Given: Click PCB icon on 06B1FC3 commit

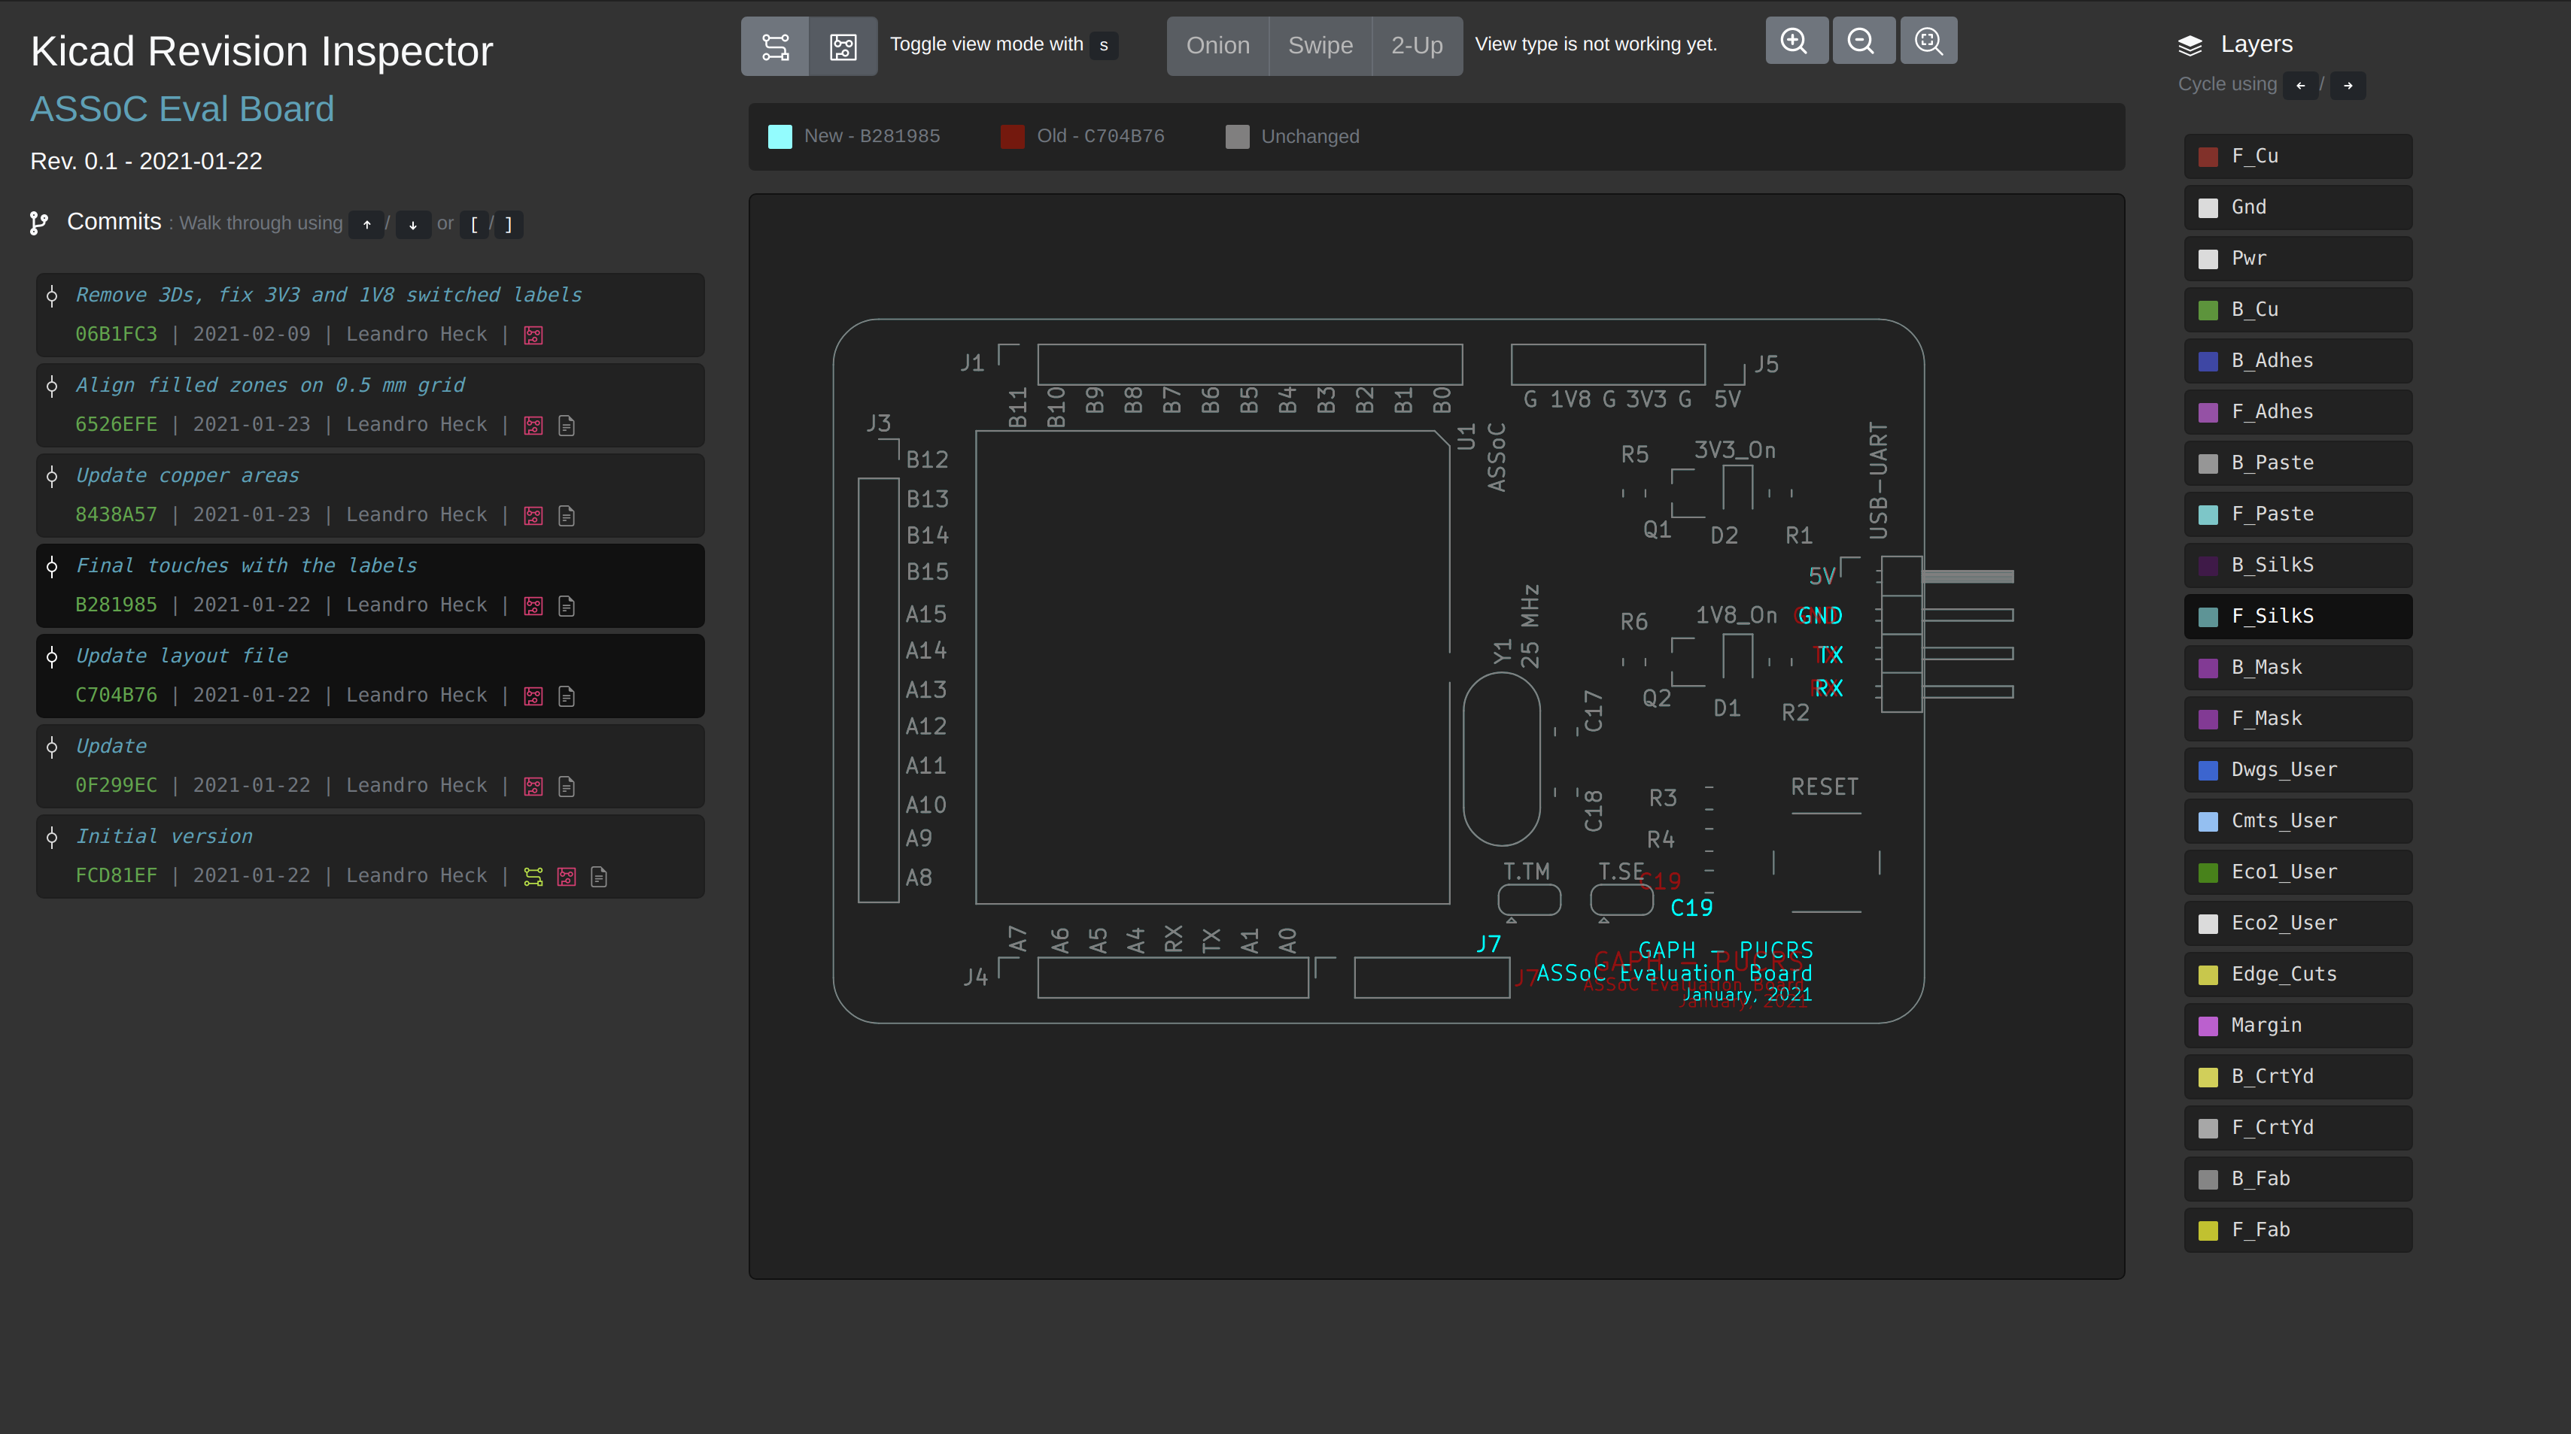Looking at the screenshot, I should click(x=533, y=335).
